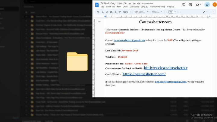Screen dimensions: 217x122
Task: Open the zoom 100% dropdown
Action: point(127,12)
